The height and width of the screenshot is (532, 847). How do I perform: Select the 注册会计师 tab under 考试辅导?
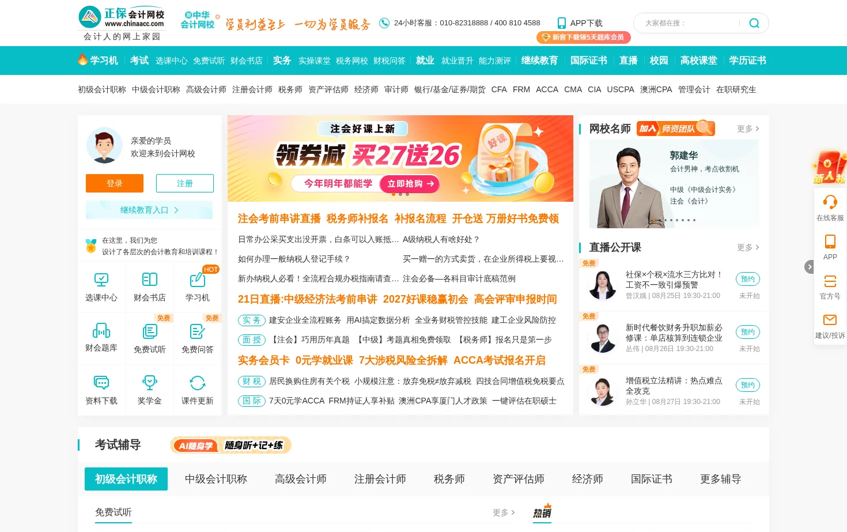[x=380, y=479]
